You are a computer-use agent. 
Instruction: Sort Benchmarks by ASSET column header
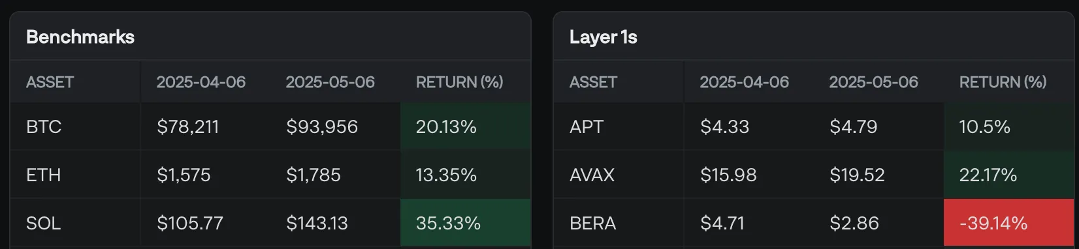tap(50, 82)
